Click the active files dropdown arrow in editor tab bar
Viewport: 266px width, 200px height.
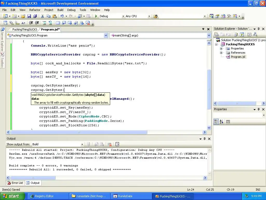pyautogui.click(x=203, y=29)
